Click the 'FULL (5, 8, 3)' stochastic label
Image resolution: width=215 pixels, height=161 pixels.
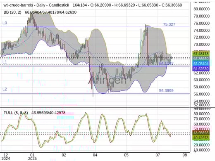tap(16, 113)
